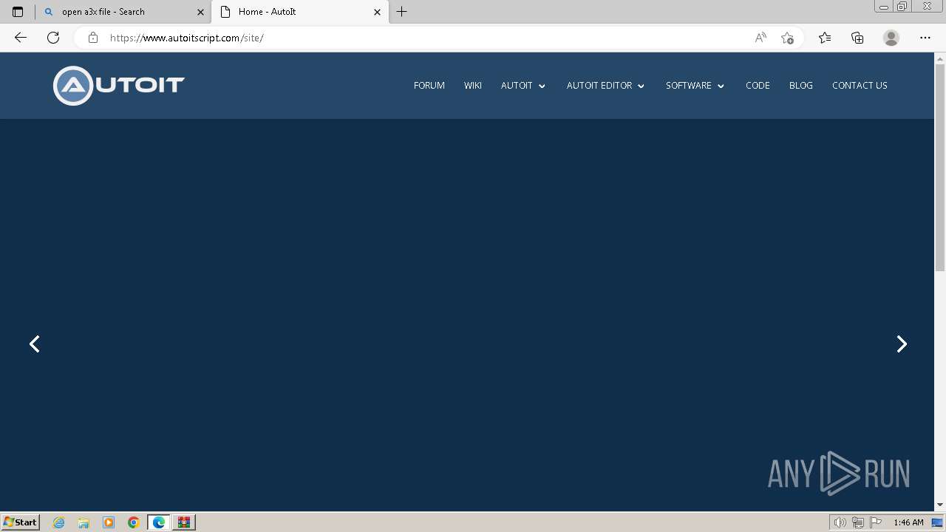
Task: Switch to the 'open a3x file - Search' tab
Action: pos(123,12)
